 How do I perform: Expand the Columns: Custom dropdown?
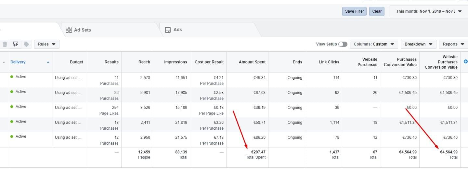pos(374,44)
